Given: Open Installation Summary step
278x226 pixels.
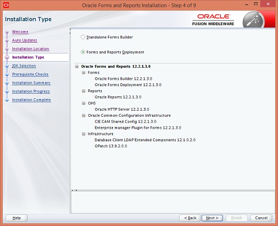Looking at the screenshot, I should coord(31,83).
